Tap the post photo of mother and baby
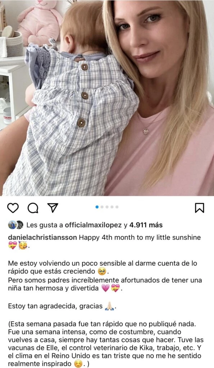 107,98
